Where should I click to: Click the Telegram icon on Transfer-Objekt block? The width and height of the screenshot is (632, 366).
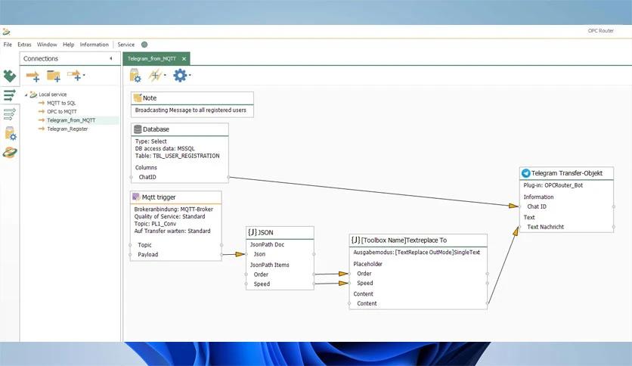click(525, 173)
